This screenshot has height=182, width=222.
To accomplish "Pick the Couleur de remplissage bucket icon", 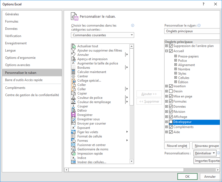I will click(73, 102).
